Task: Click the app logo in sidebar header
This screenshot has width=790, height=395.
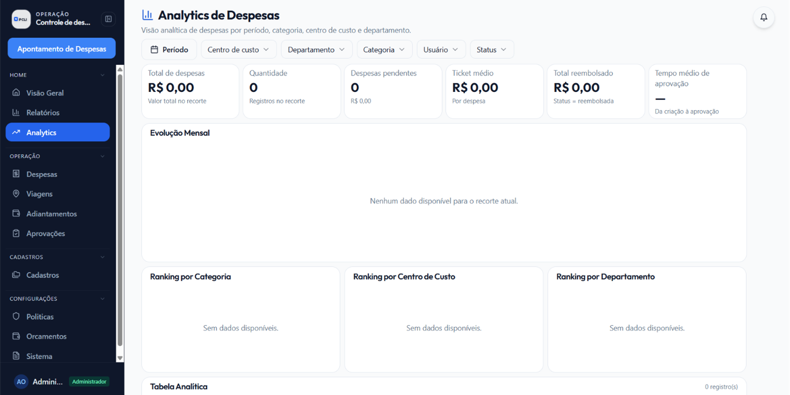Action: point(21,19)
